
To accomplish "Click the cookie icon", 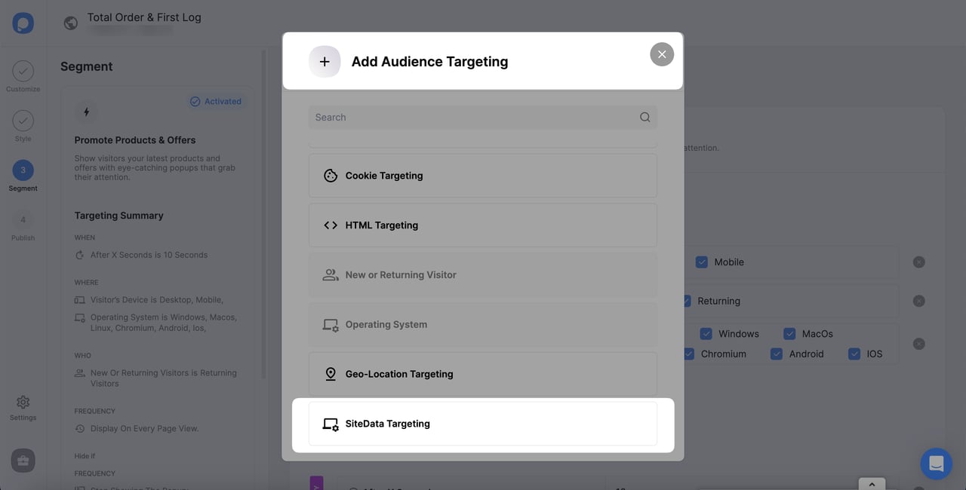I will tap(331, 176).
